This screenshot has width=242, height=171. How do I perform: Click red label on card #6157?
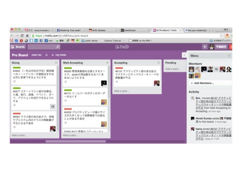119,68
